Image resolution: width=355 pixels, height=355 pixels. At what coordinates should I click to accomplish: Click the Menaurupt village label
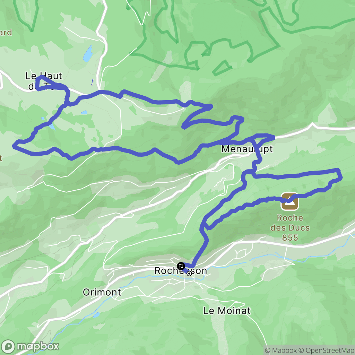(x=247, y=149)
